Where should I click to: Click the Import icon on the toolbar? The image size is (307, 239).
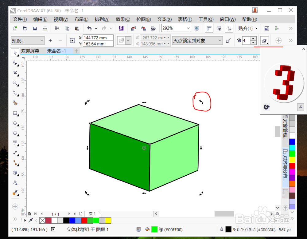[x=133, y=28]
